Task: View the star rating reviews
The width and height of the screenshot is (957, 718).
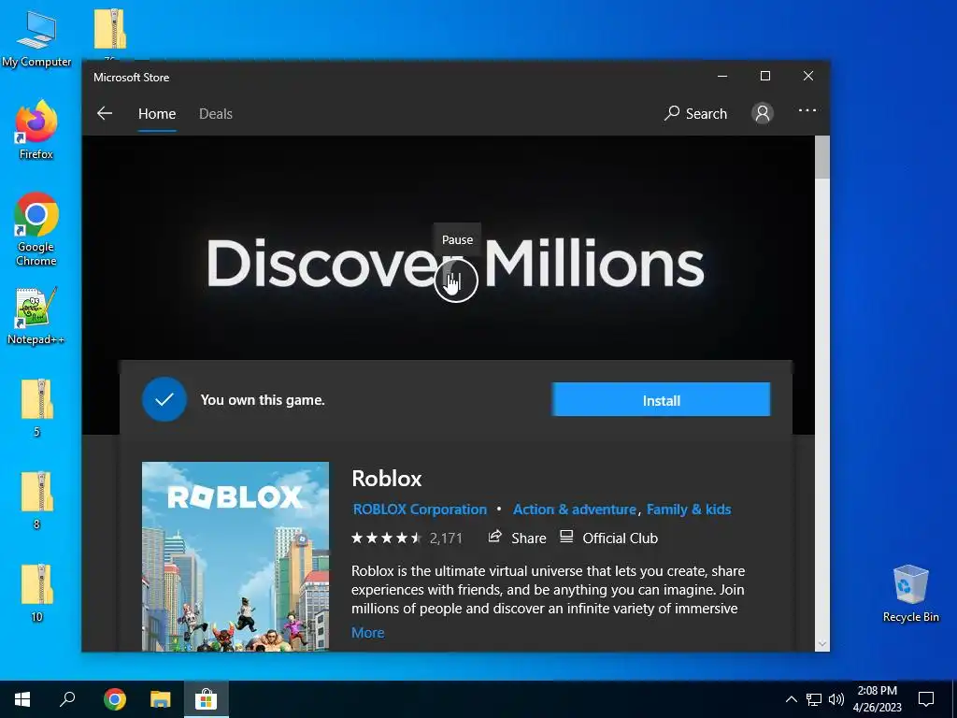Action: (386, 538)
